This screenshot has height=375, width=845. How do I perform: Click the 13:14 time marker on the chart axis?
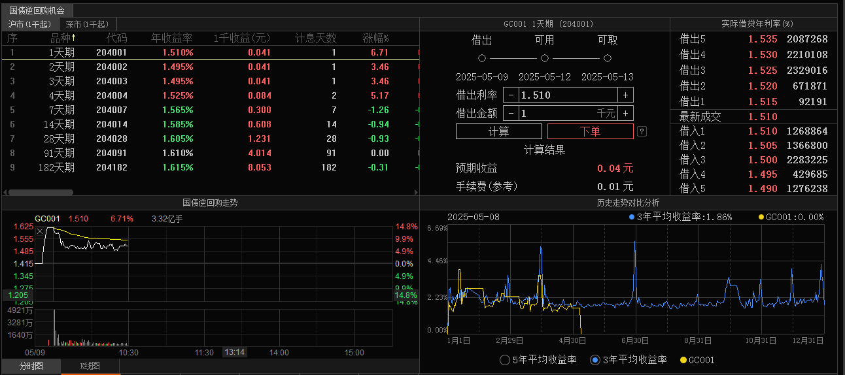point(234,352)
